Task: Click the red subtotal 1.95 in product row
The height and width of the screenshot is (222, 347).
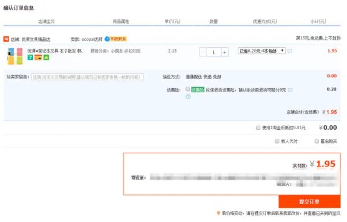Action: pyautogui.click(x=332, y=51)
